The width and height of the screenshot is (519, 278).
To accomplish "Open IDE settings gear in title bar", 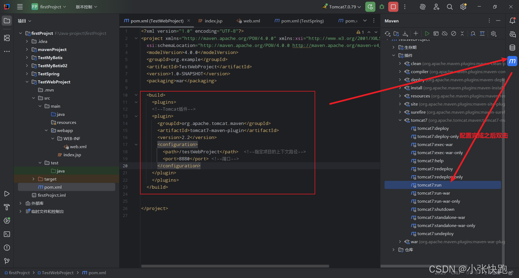I will pyautogui.click(x=463, y=7).
